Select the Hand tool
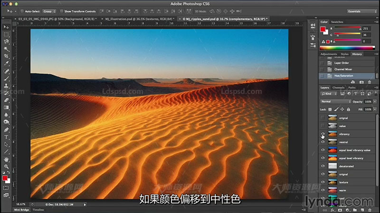This screenshot has height=213, width=380. coord(6,160)
